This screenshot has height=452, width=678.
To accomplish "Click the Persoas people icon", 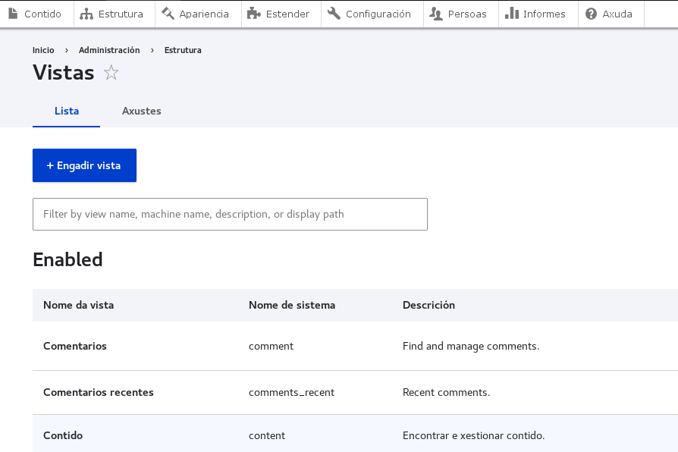I will [436, 14].
